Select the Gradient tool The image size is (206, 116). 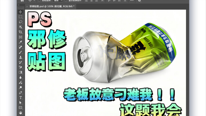click(x=20, y=72)
